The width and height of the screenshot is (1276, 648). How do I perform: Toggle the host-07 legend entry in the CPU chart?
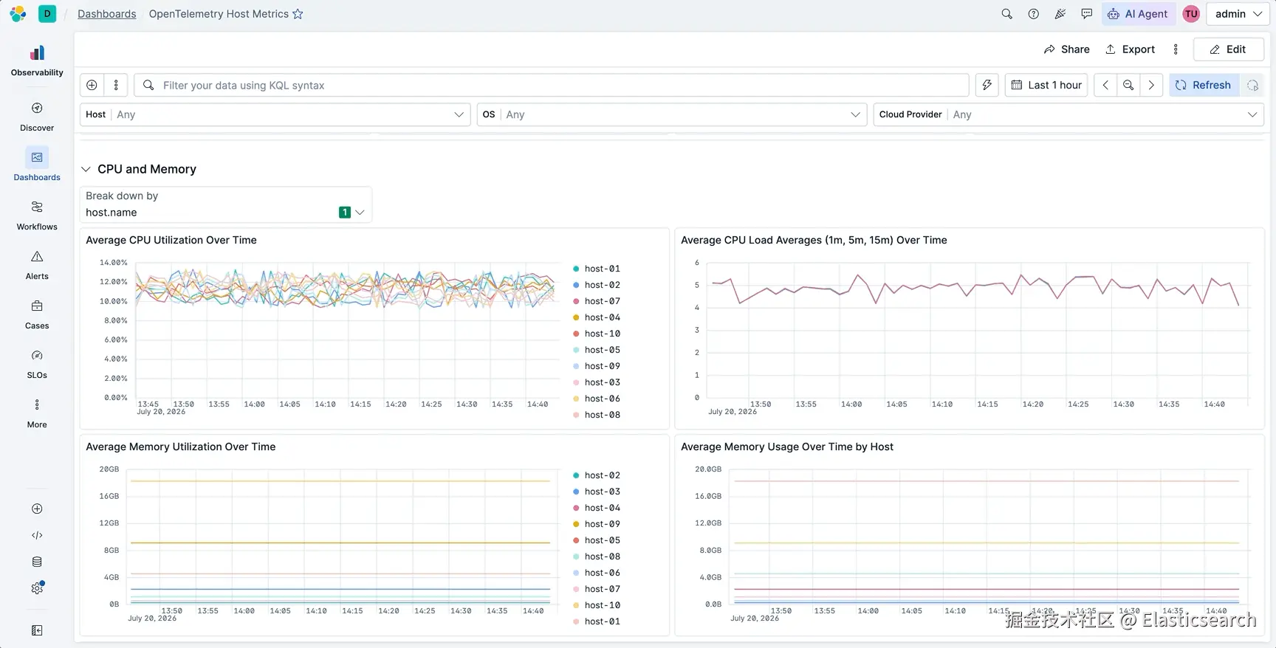597,301
